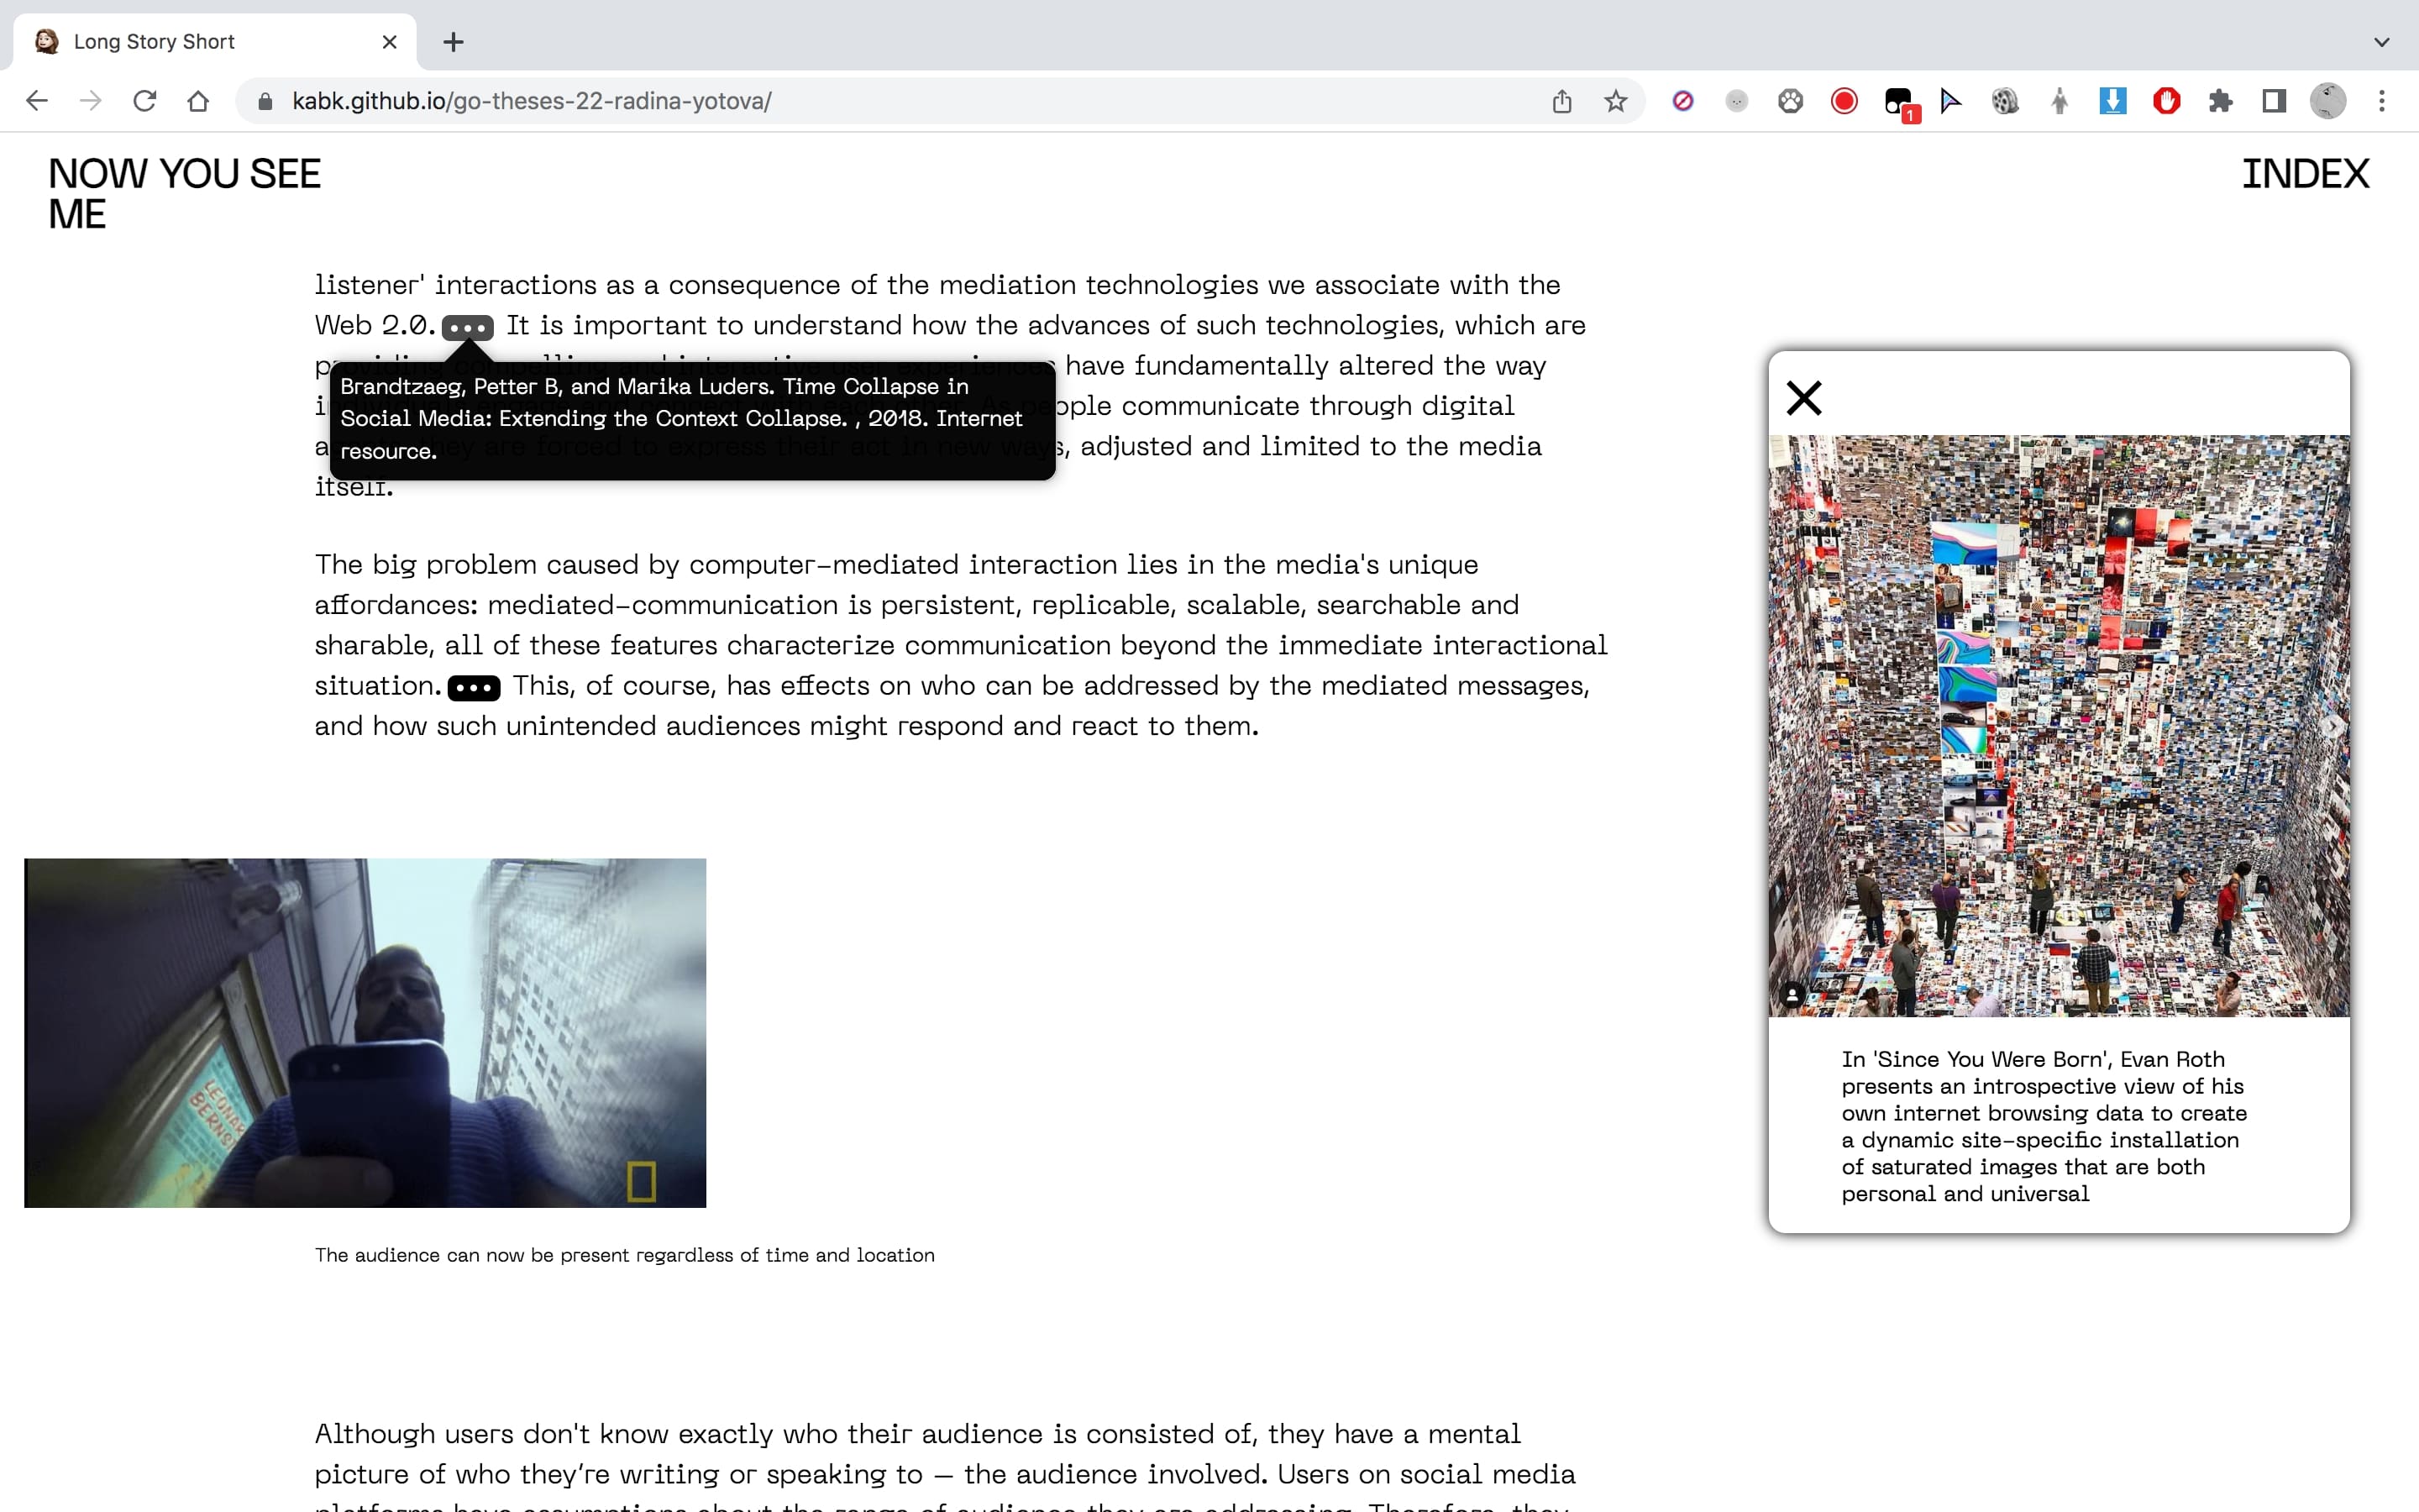
Task: Open the browser home page
Action: [x=198, y=101]
